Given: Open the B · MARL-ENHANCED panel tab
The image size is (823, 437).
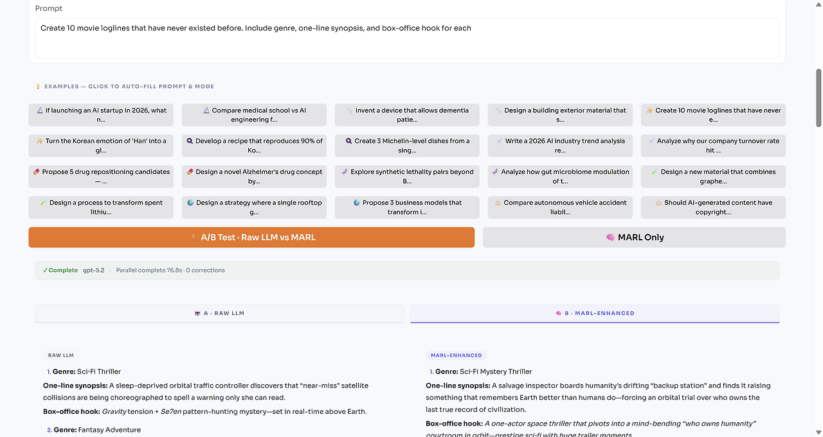Looking at the screenshot, I should tap(595, 313).
